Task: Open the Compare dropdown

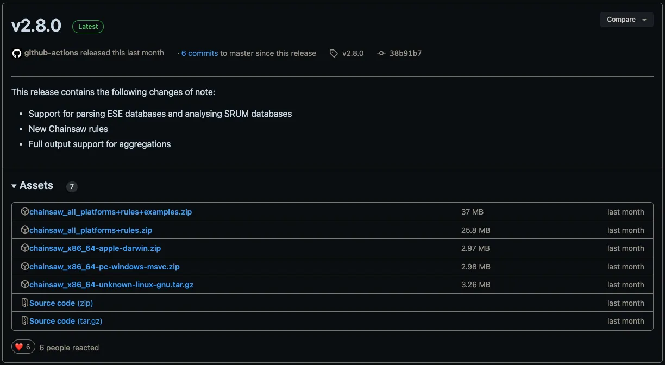Action: 626,20
